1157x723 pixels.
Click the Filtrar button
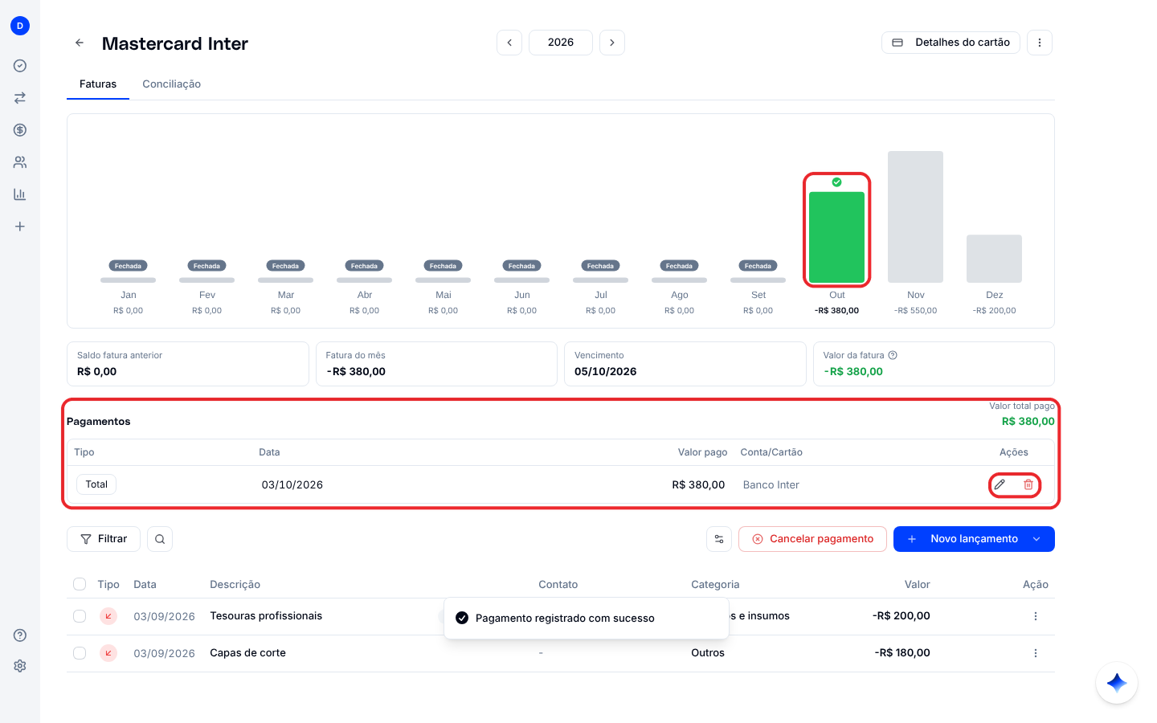(x=104, y=539)
